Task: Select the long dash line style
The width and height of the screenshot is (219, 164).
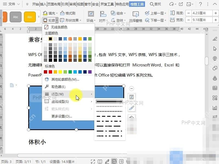Action: pyautogui.click(x=109, y=126)
